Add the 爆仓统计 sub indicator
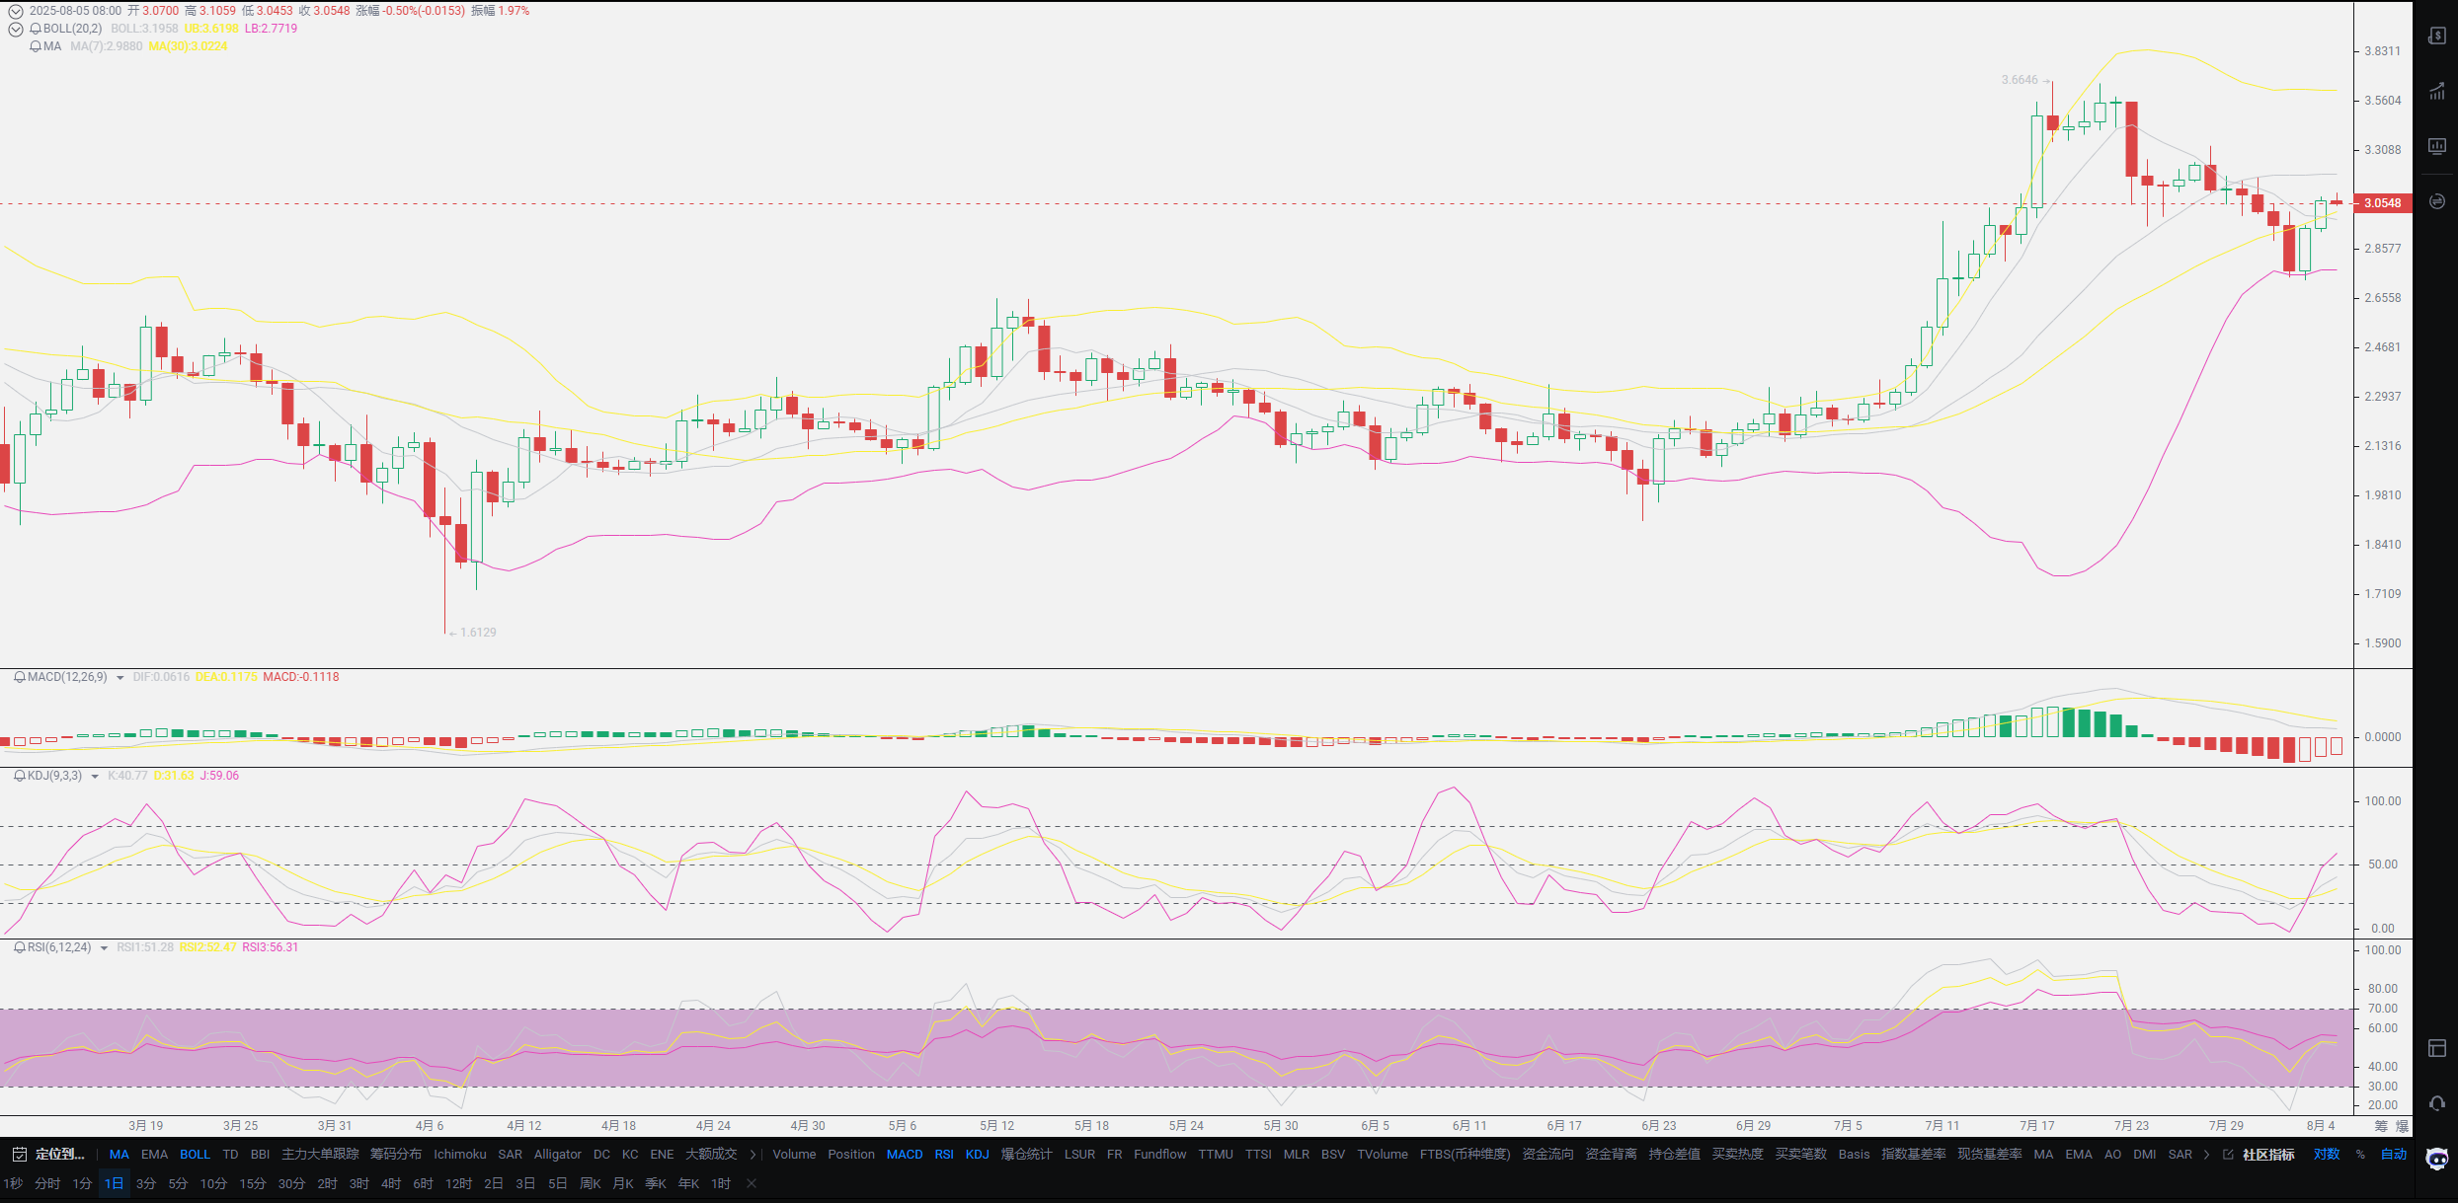2458x1203 pixels. [1026, 1155]
